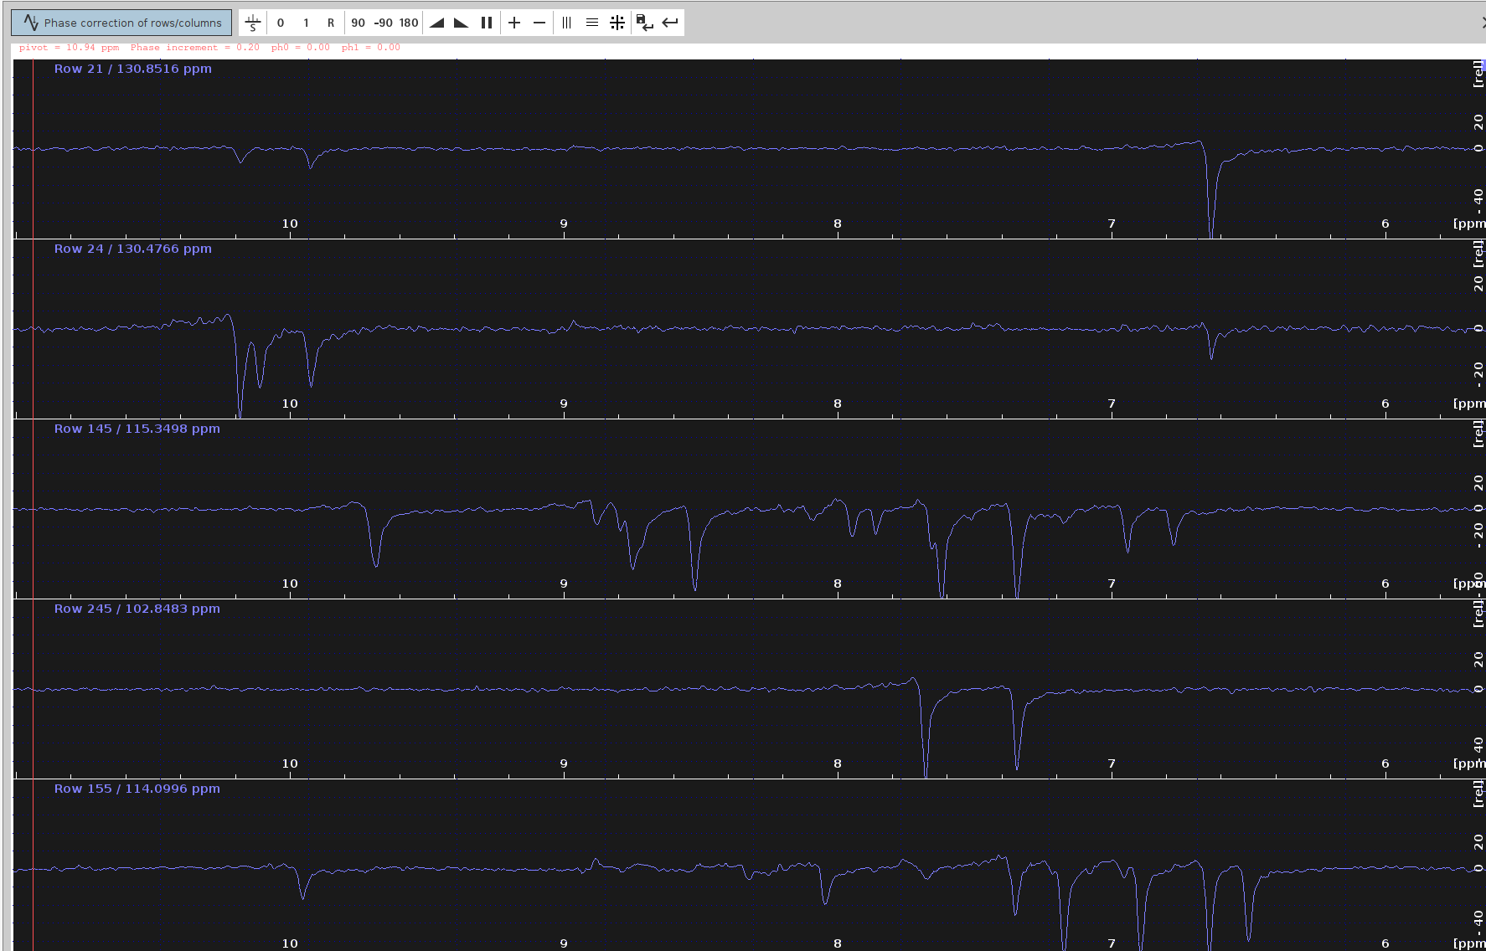Apply the 90 degree phase button
Viewport: 1486px width, 951px height.
click(x=358, y=23)
